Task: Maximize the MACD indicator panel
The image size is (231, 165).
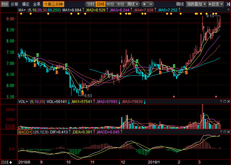Action: point(225,132)
